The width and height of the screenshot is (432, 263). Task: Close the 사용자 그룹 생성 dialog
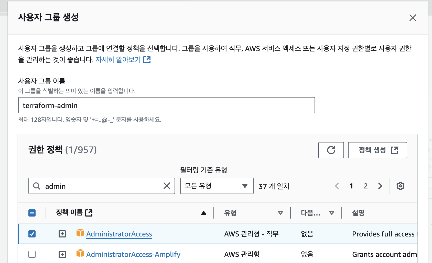(x=413, y=18)
